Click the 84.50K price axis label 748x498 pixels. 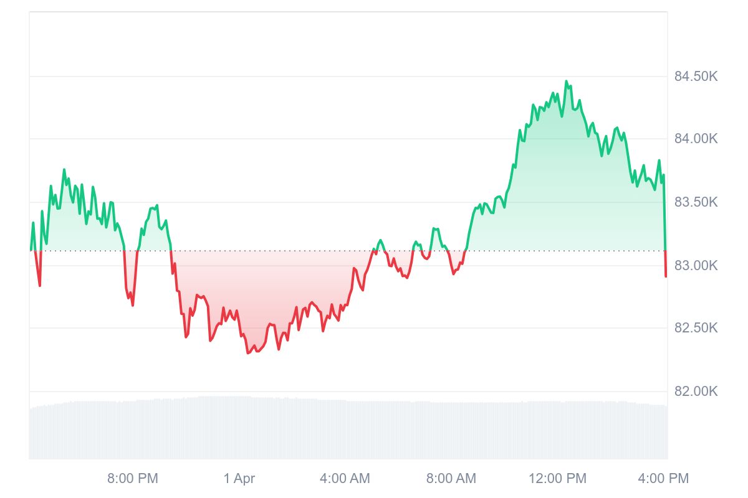696,77
